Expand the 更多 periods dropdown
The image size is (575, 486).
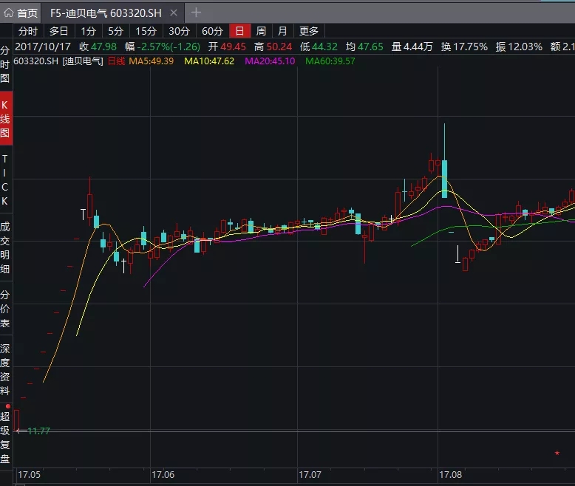[x=309, y=30]
